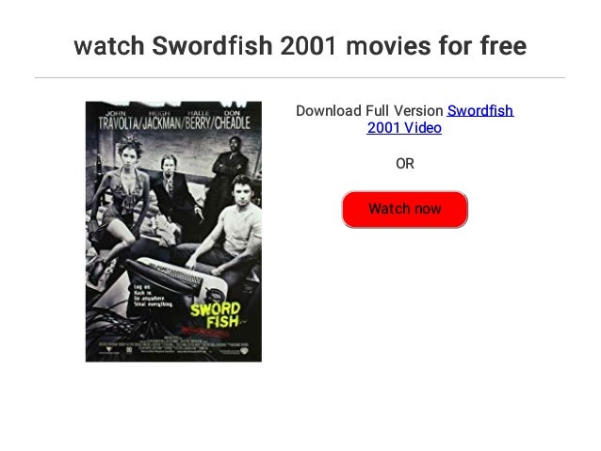The width and height of the screenshot is (601, 451).
Task: Click the TRAVOLTA name on the poster
Action: [x=118, y=123]
